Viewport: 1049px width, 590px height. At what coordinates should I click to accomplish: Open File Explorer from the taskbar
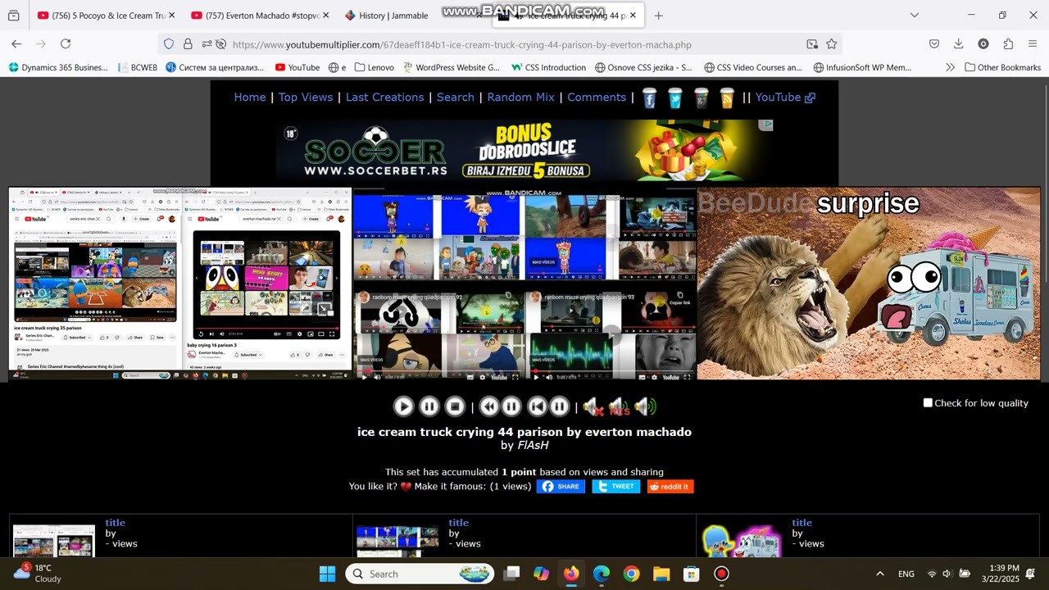[x=661, y=574]
